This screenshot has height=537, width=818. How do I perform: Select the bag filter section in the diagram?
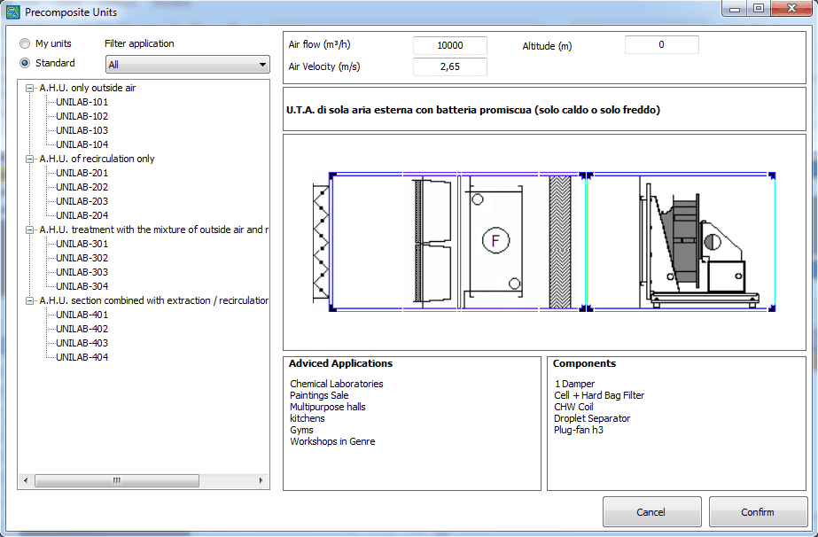point(434,241)
